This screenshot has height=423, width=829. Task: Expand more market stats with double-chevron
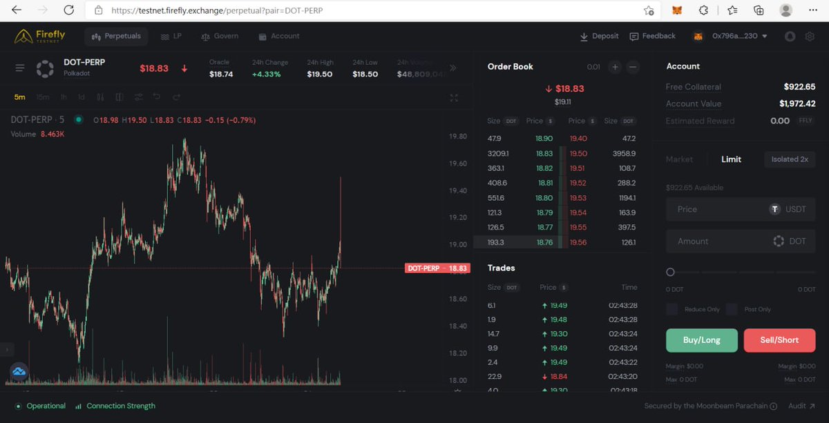(453, 68)
